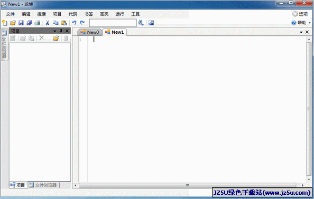Open the 选项 gear settings
314x199 pixels.
tap(295, 14)
